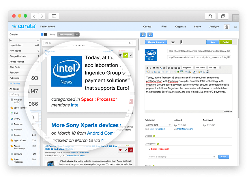Click the star favorite icon

[173, 42]
